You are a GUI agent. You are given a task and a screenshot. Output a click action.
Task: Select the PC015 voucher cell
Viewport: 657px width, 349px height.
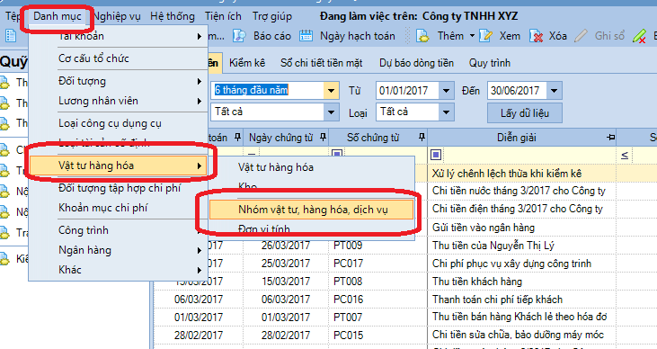377,336
